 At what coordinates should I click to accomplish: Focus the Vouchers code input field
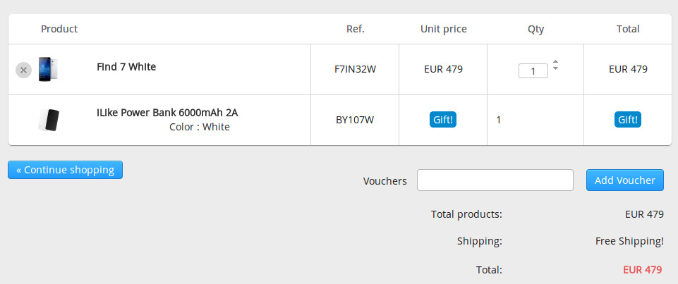[x=495, y=180]
